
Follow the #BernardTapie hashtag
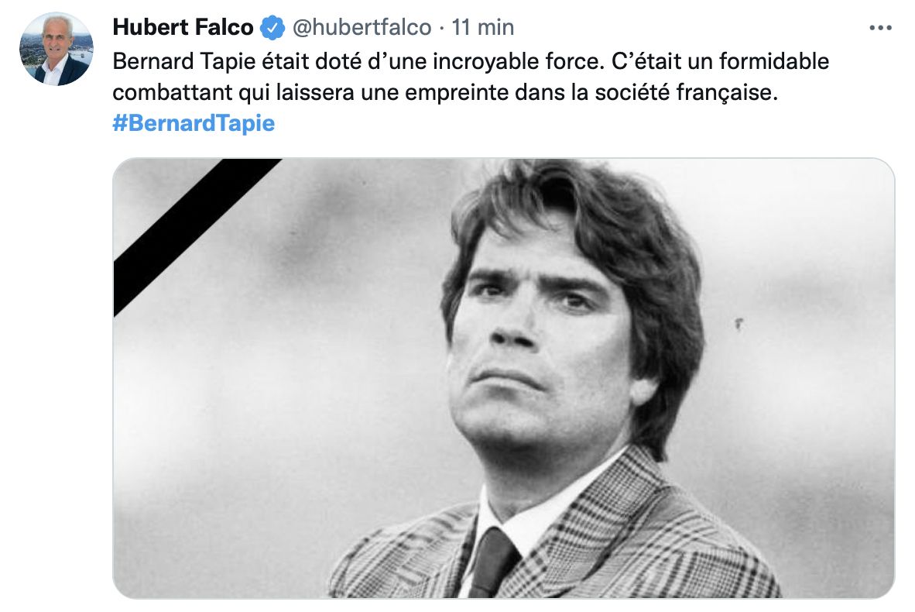tap(194, 123)
